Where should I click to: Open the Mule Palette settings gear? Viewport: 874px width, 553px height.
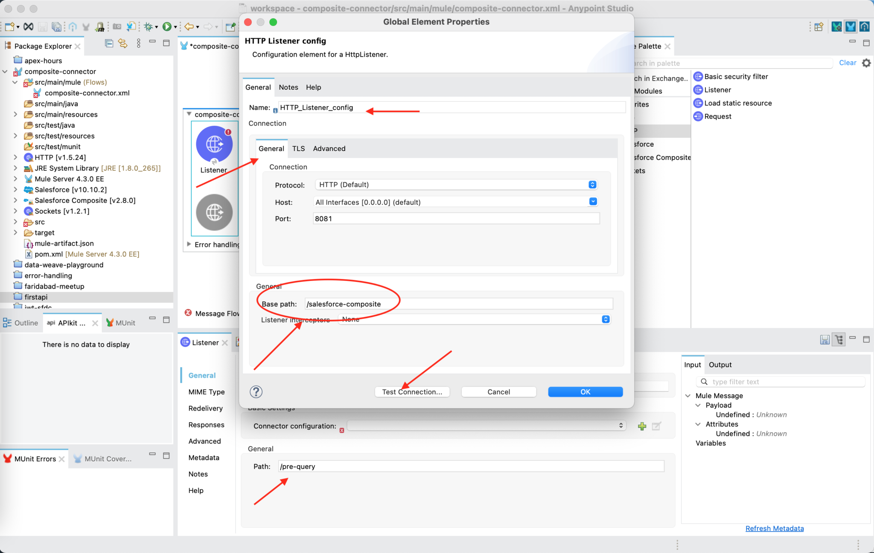coord(866,63)
